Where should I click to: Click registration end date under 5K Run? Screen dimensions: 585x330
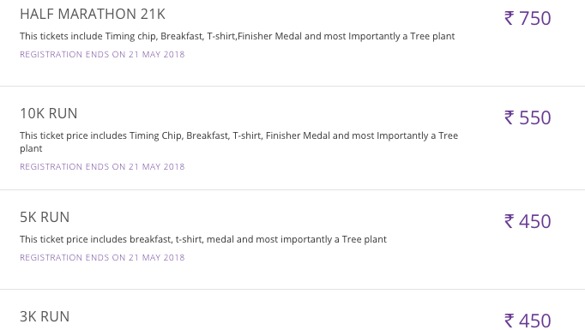click(102, 258)
